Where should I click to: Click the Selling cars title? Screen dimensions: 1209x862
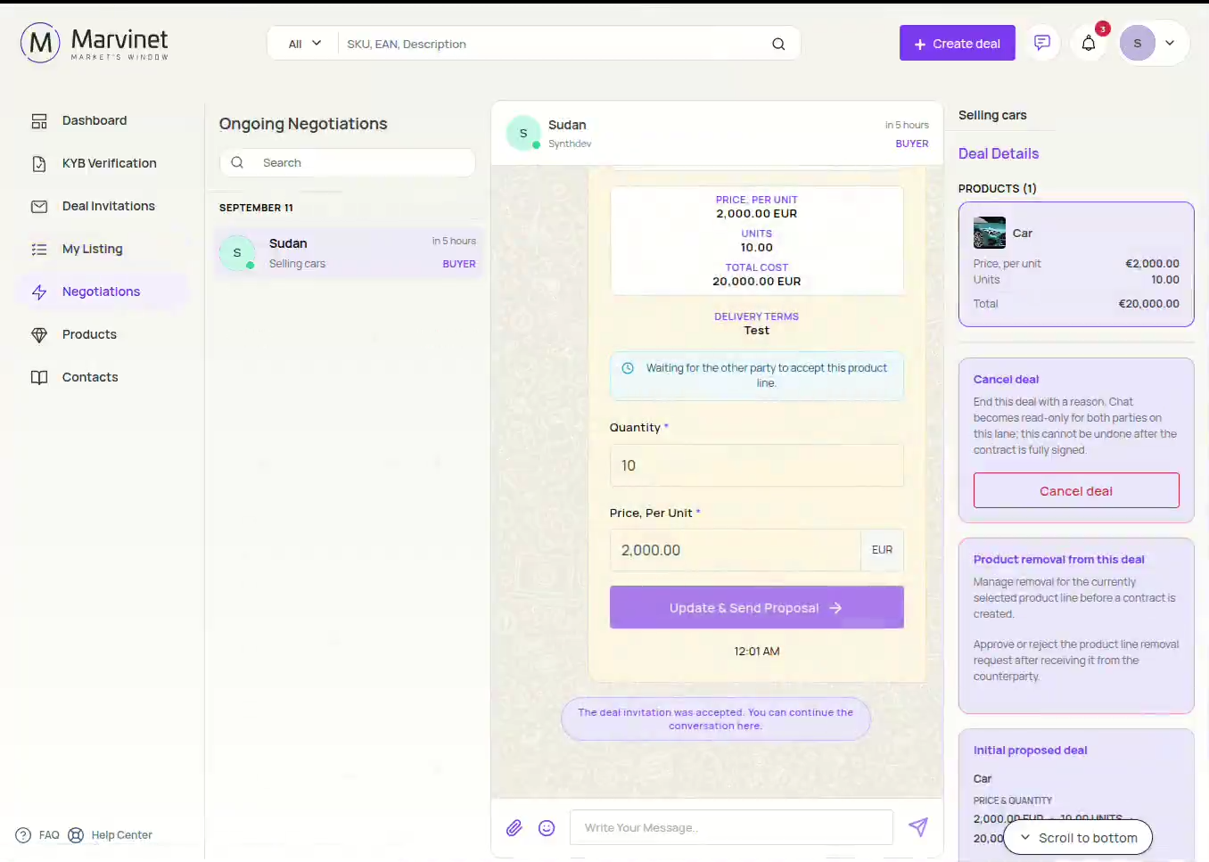pyautogui.click(x=992, y=115)
